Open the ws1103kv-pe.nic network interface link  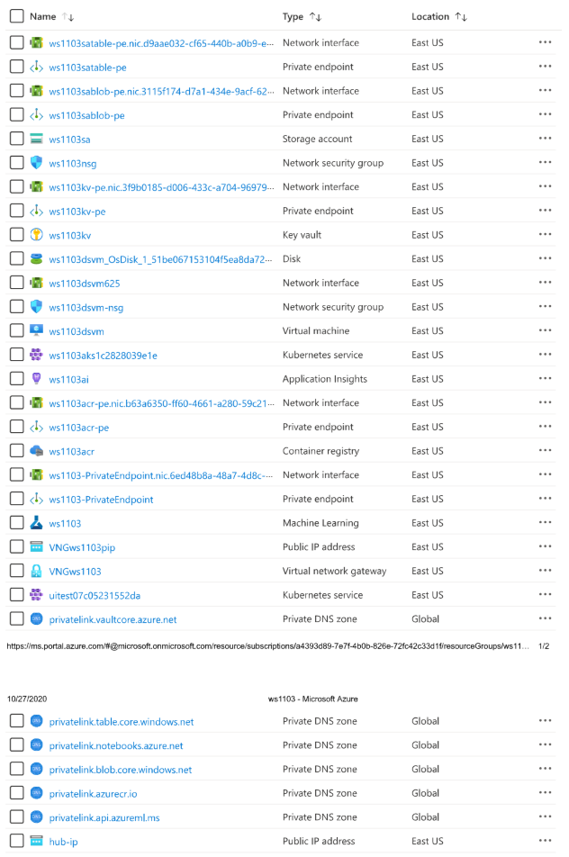pyautogui.click(x=161, y=187)
